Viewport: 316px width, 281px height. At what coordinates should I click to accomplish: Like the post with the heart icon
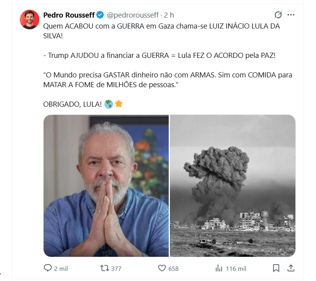pyautogui.click(x=162, y=268)
